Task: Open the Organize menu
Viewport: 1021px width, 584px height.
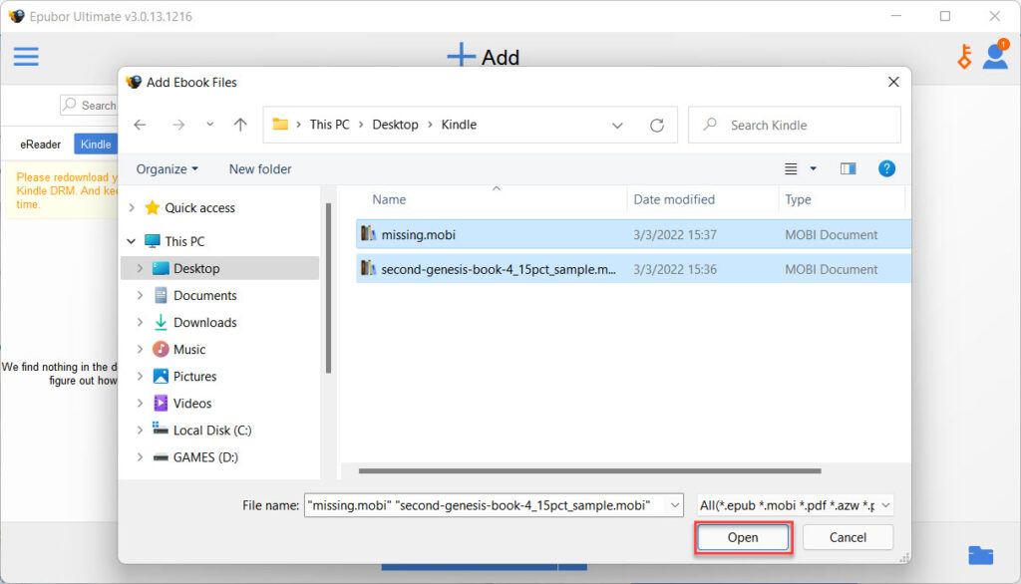Action: [167, 169]
